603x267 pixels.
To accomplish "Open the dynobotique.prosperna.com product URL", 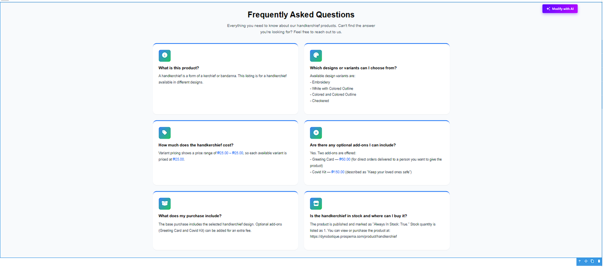I will click(x=353, y=236).
